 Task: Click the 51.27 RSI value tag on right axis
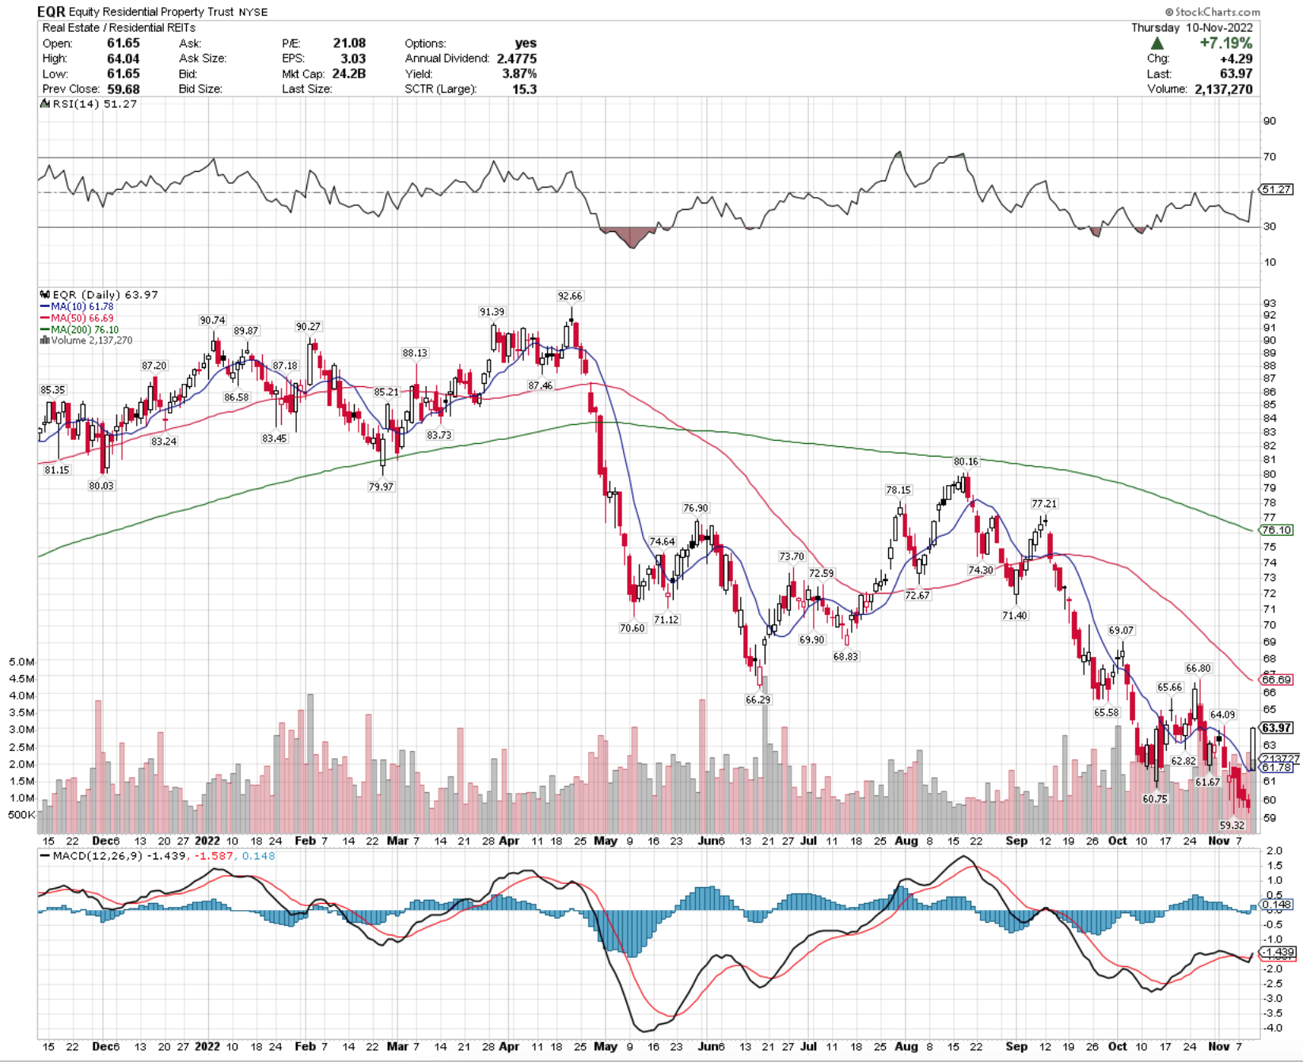1276,189
